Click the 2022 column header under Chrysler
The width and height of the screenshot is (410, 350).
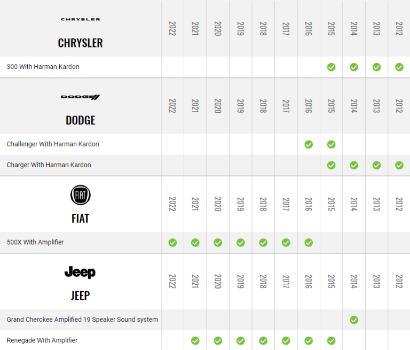point(172,29)
